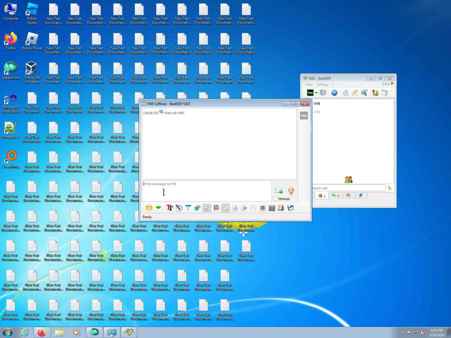This screenshot has height=338, width=451.
Task: Click the blue T icon in chat toolbar
Action: (x=188, y=208)
